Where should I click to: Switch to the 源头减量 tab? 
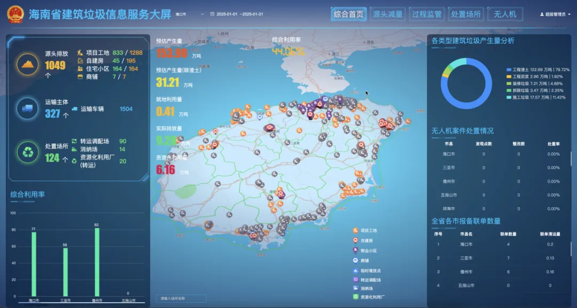(388, 14)
